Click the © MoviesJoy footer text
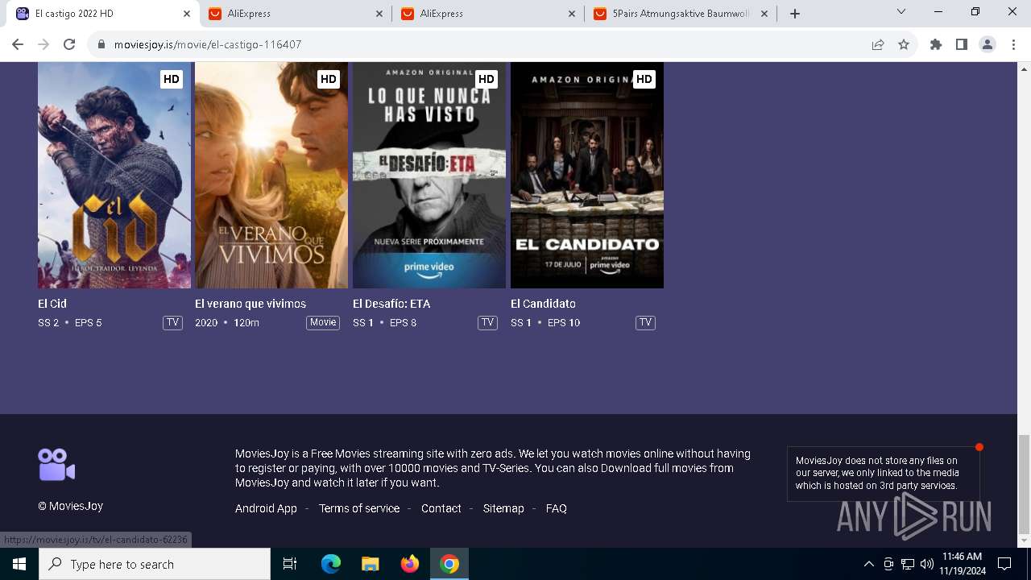This screenshot has width=1031, height=580. (x=71, y=506)
